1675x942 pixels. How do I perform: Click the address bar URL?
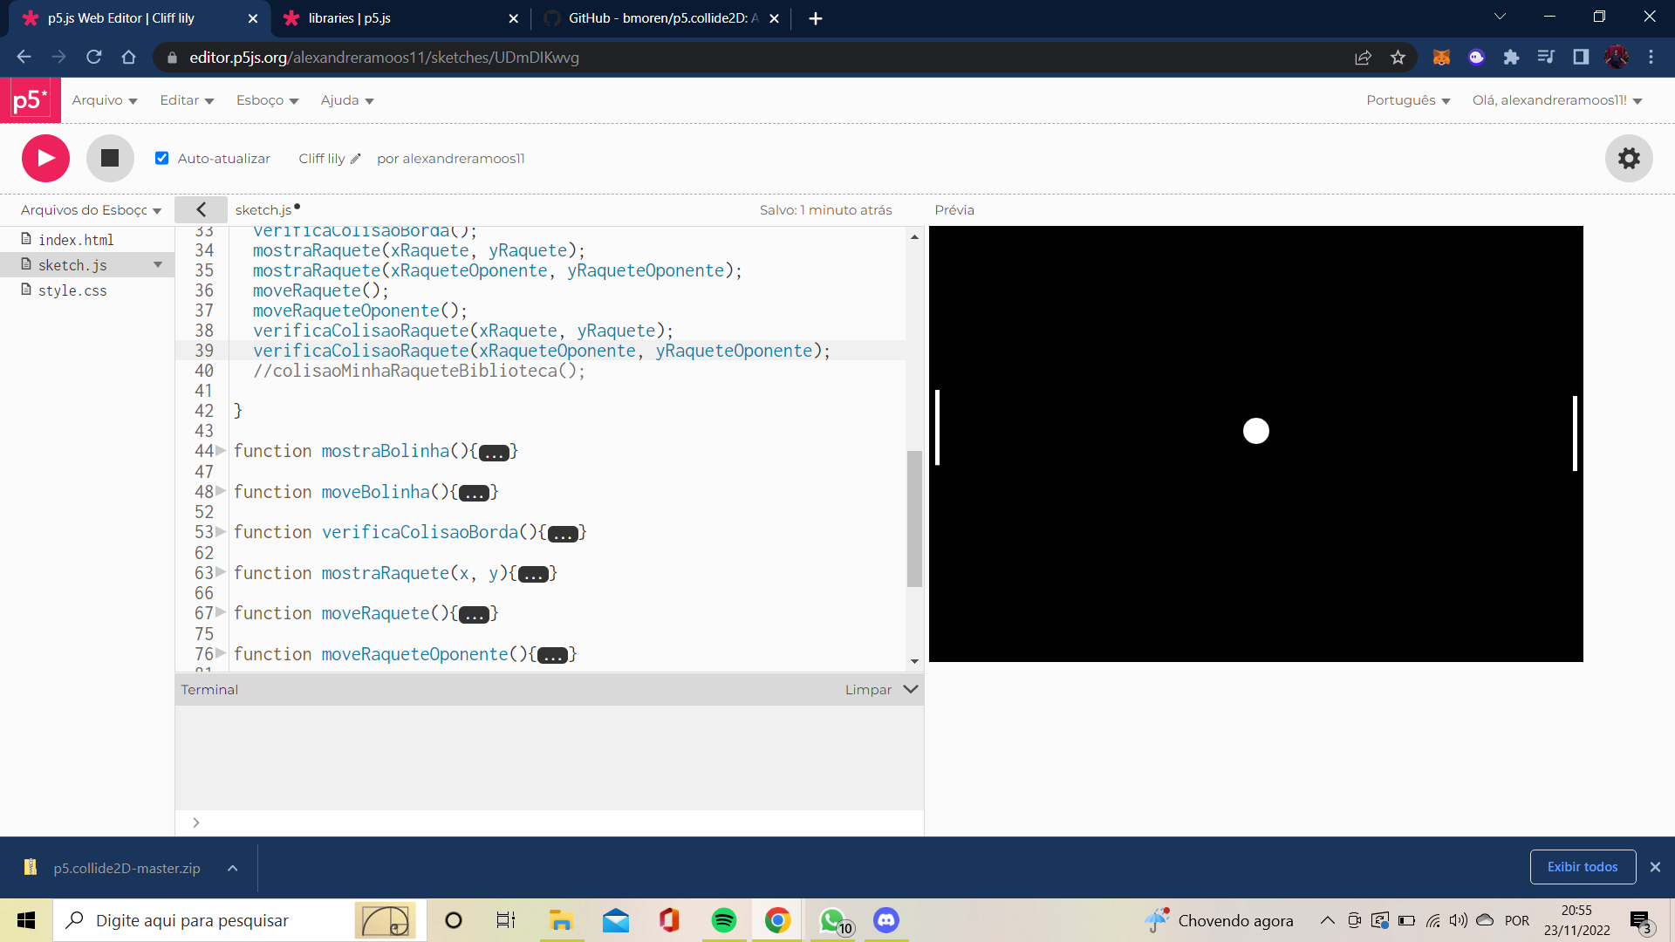tap(384, 58)
